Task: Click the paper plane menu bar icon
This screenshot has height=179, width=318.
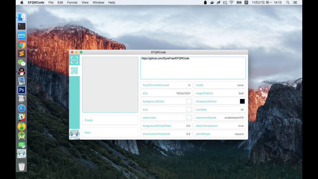Action: (x=219, y=3)
